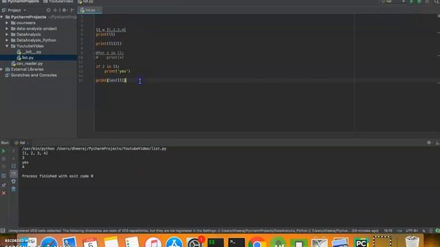
Task: Collapse the PycharmProjects root node
Action: coord(2,17)
